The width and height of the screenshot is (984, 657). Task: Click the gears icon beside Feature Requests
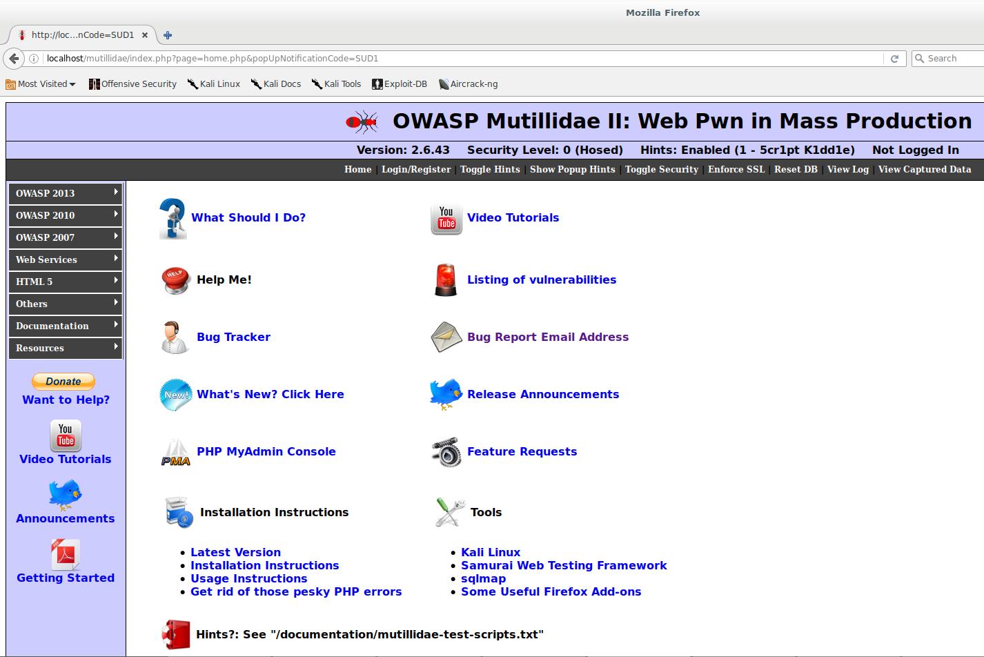pos(446,452)
